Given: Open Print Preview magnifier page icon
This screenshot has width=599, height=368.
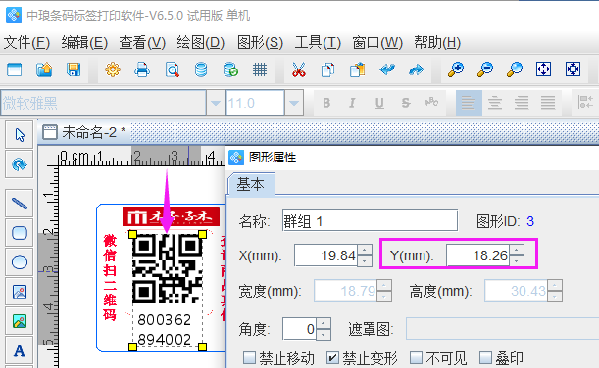Looking at the screenshot, I should coord(172,69).
